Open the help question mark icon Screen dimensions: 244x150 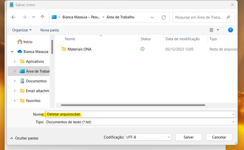coord(231,30)
